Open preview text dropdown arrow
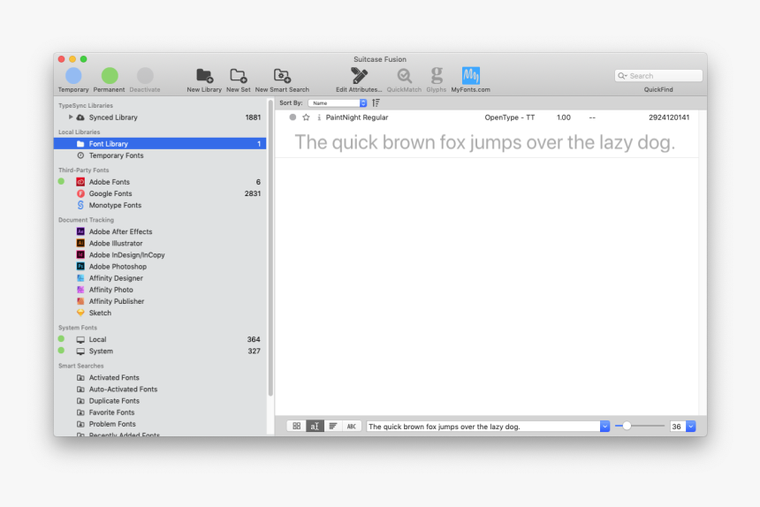Image resolution: width=760 pixels, height=507 pixels. click(604, 427)
